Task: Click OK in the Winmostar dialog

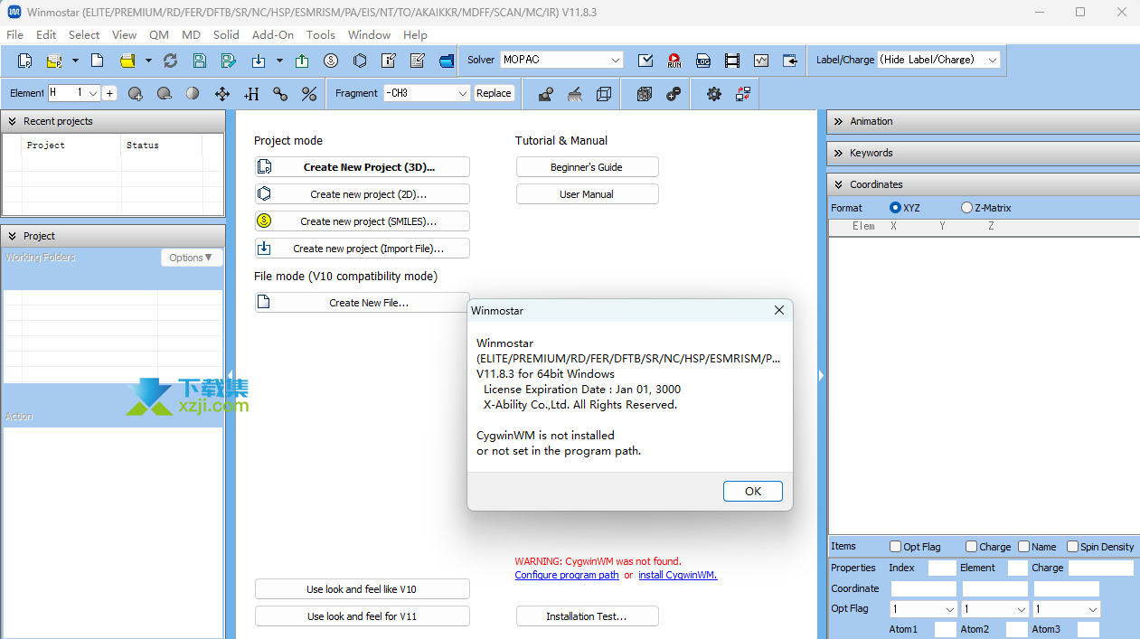Action: point(753,491)
